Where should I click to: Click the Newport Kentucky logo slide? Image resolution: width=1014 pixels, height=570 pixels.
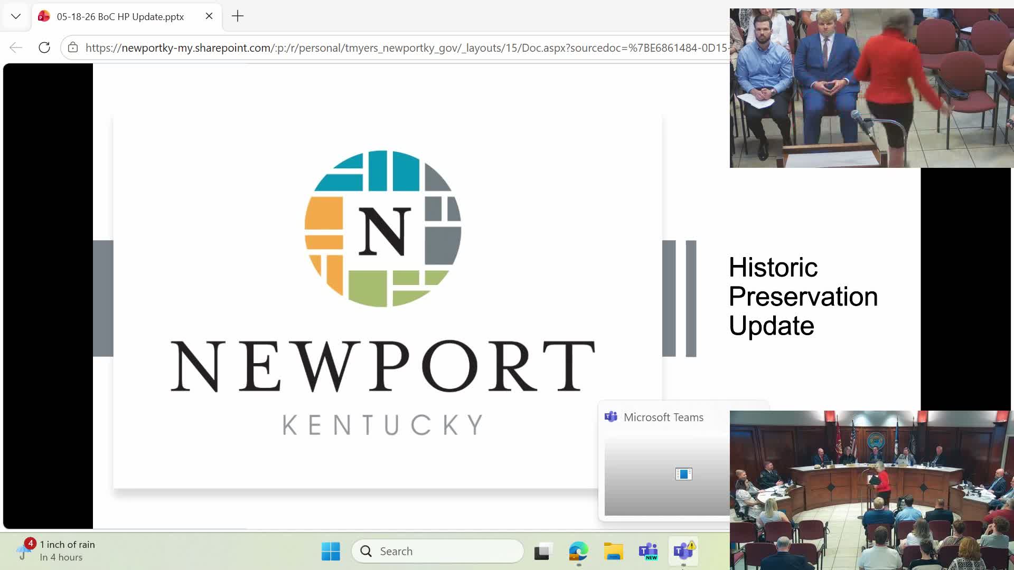pos(387,301)
